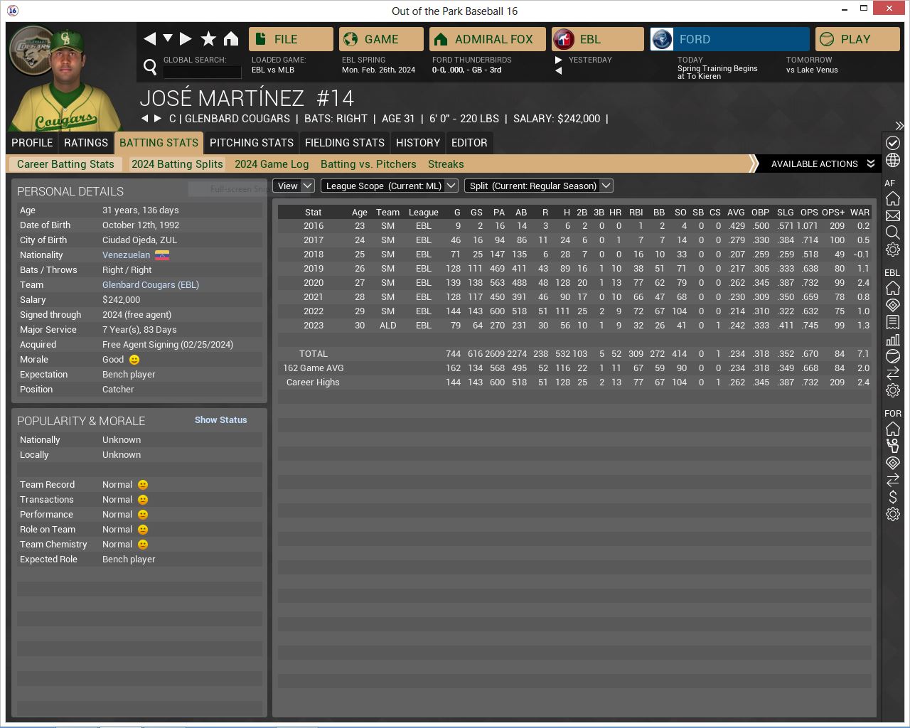Go to the home screen icon

click(x=231, y=39)
